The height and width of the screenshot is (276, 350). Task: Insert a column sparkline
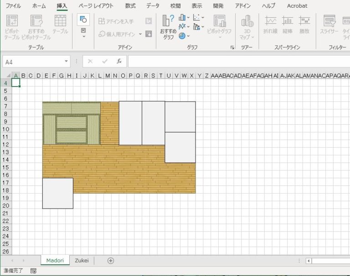point(287,25)
